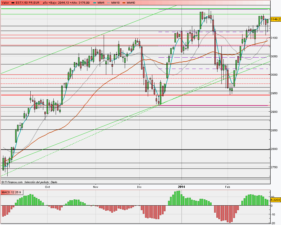
Task: Click the MM40 legend color marker
Action: point(124,3)
